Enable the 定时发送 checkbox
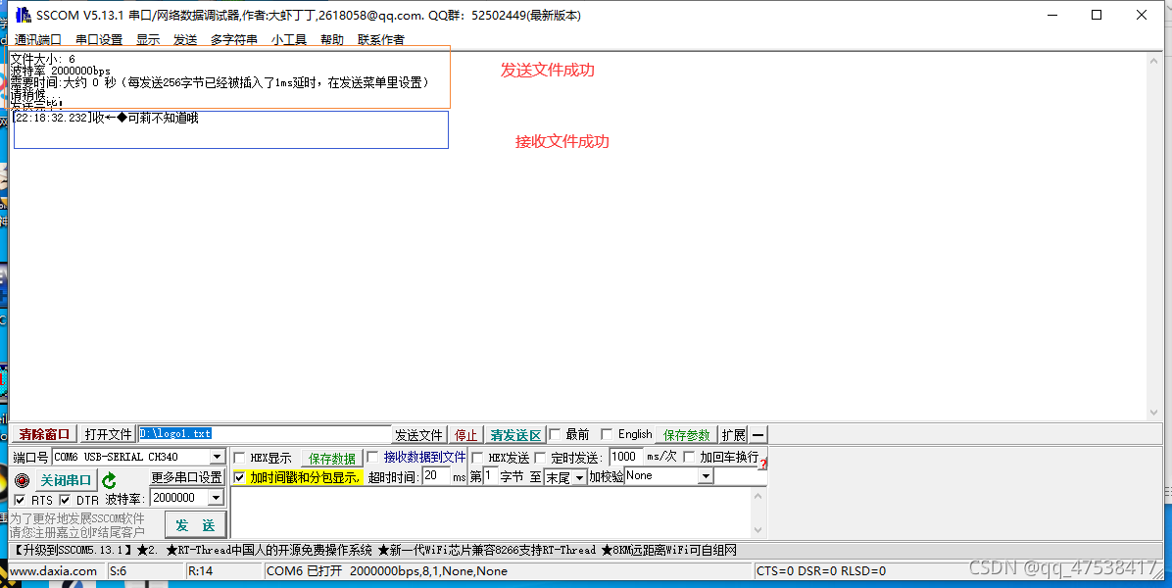The width and height of the screenshot is (1172, 588). tap(540, 458)
